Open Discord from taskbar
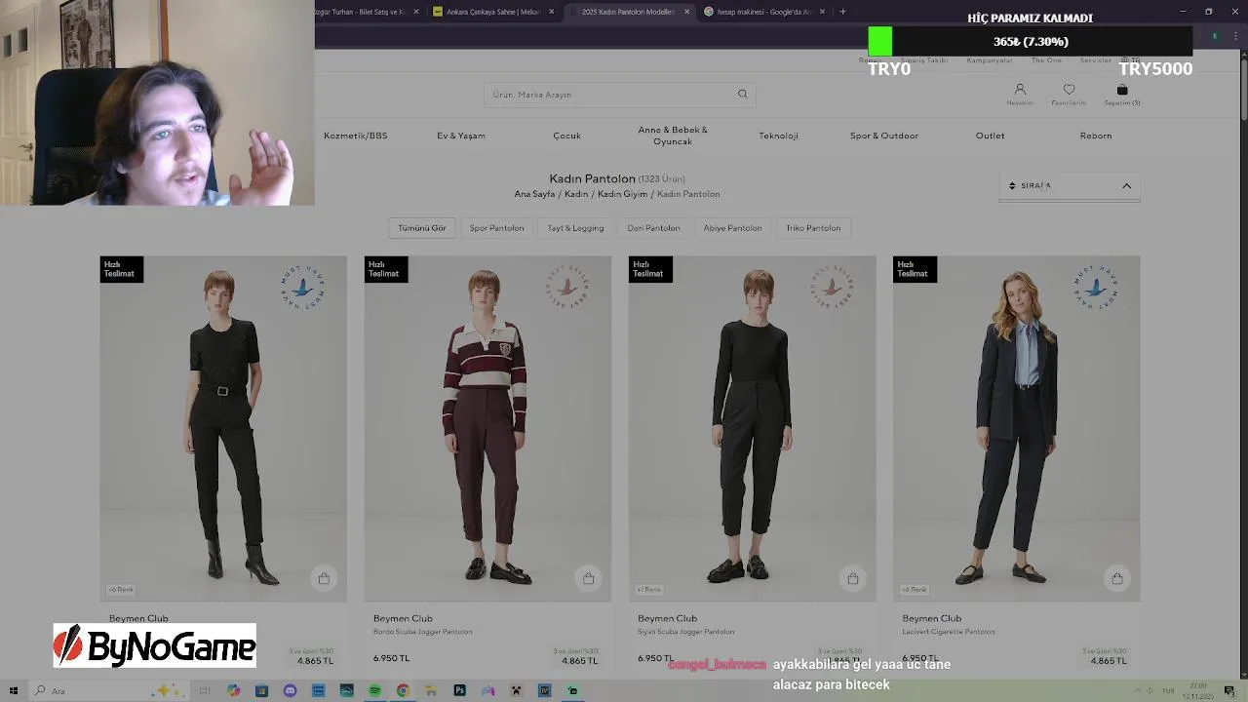Screen dimensions: 1248x702 290,690
